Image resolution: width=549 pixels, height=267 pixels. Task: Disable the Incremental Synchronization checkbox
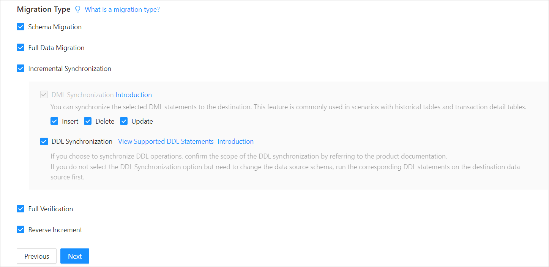click(21, 69)
